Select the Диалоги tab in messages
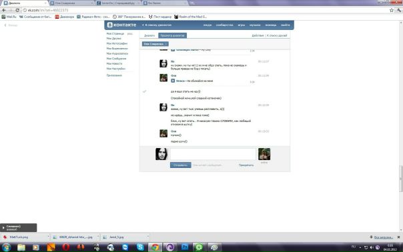The height and width of the screenshot is (252, 403). pos(149,35)
